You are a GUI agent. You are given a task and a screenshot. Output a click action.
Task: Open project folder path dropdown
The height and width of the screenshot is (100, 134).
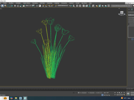pyautogui.click(x=122, y=6)
